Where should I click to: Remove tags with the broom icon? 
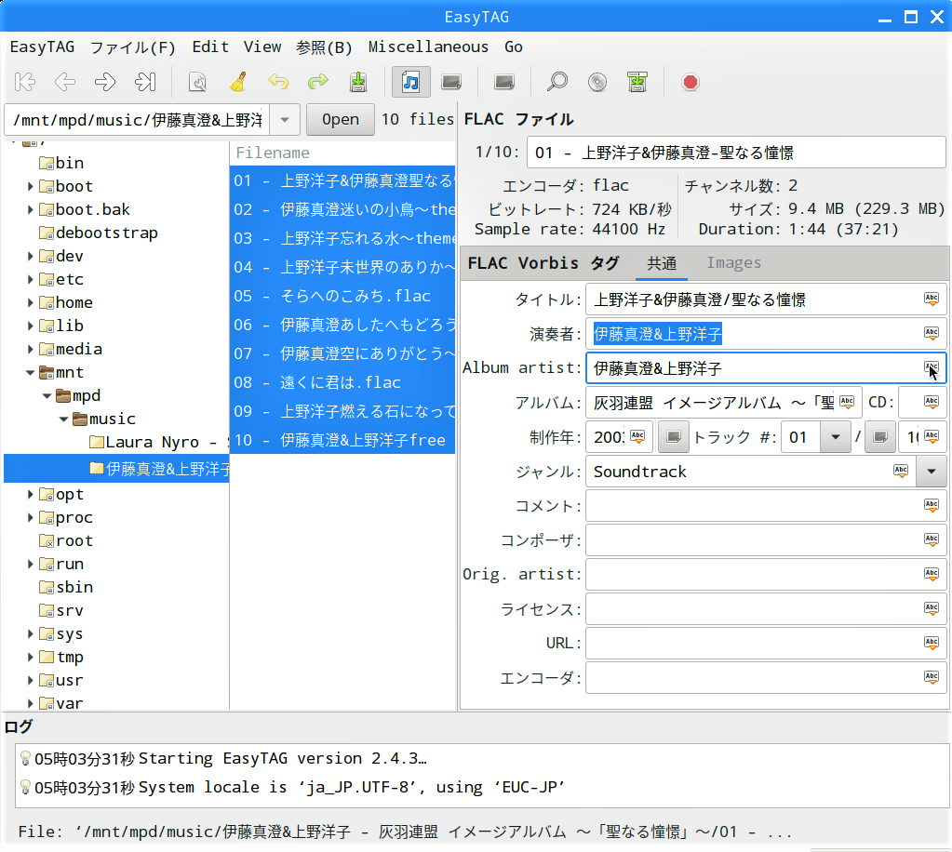click(x=238, y=82)
